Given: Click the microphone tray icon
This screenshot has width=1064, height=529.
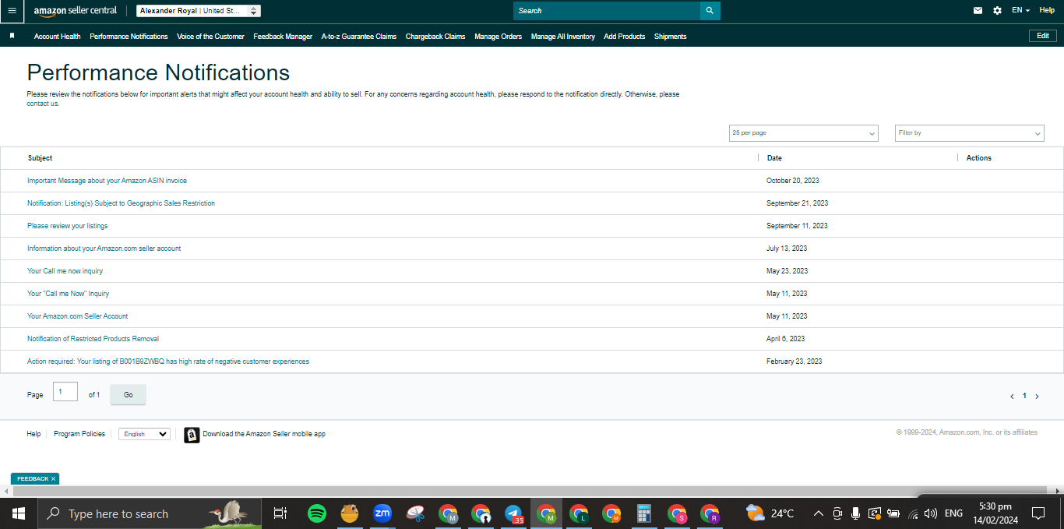Looking at the screenshot, I should pyautogui.click(x=855, y=513).
